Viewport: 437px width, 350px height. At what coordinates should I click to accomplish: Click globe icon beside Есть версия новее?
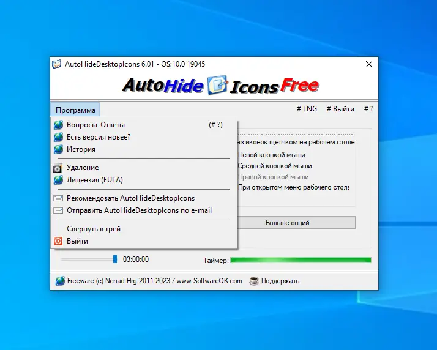[x=58, y=137]
